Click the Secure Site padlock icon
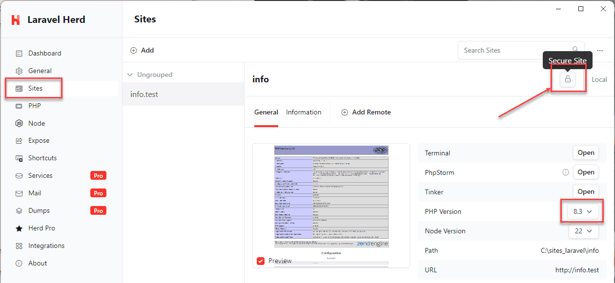This screenshot has width=615, height=283. pos(567,79)
